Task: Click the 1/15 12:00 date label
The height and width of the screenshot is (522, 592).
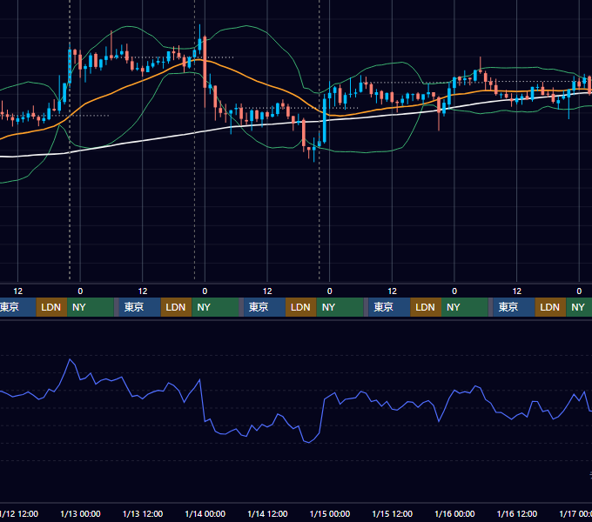Action: [393, 513]
